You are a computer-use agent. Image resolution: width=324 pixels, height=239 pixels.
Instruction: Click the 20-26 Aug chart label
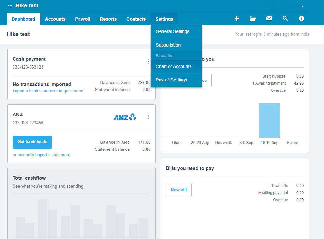200,142
